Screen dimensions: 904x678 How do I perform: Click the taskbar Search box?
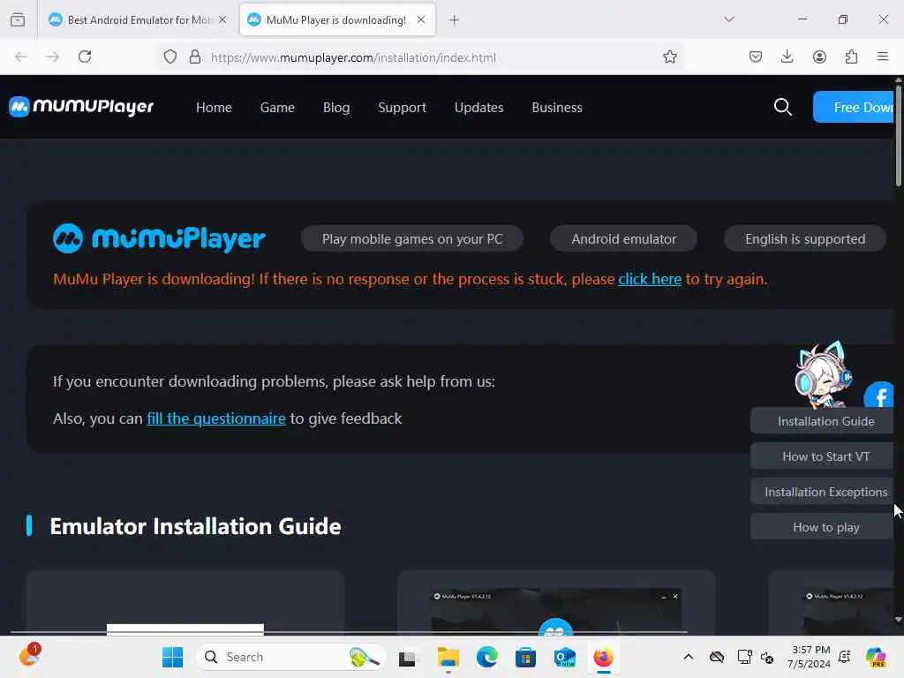291,657
